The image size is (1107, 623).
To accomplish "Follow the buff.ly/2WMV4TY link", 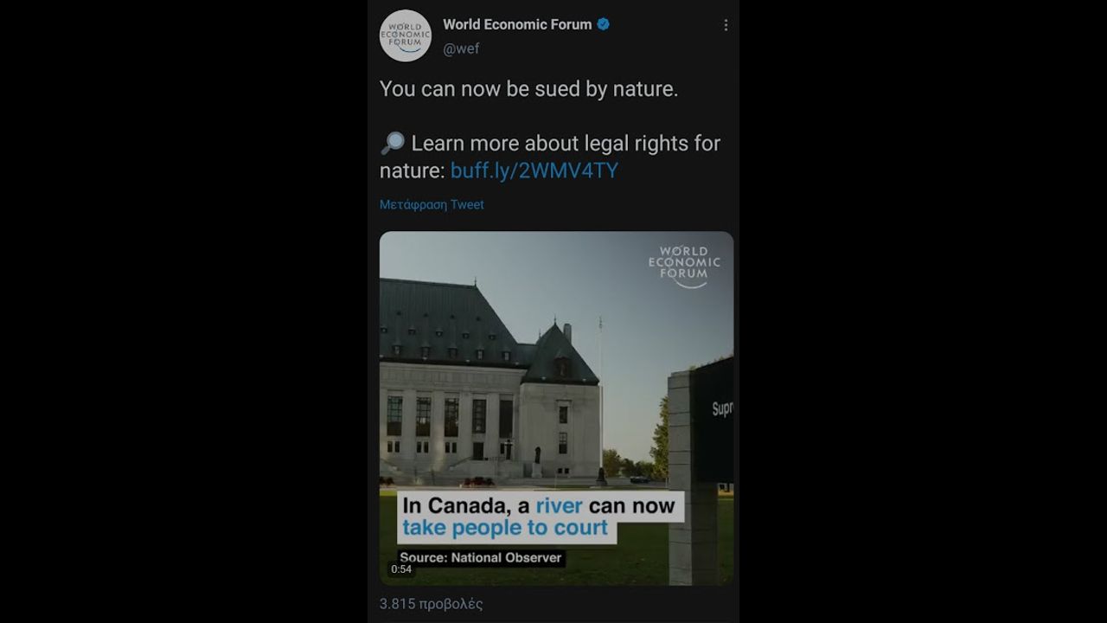I will click(x=534, y=170).
